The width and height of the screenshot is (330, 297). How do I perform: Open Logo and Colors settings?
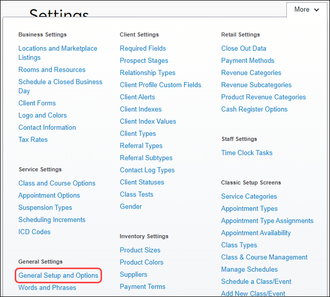click(x=43, y=116)
